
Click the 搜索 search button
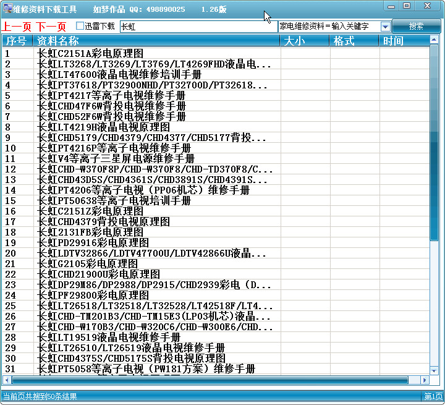coord(416,27)
